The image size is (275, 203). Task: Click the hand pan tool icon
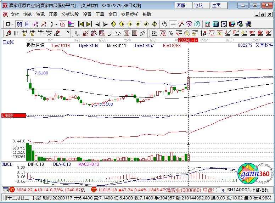click(x=164, y=24)
